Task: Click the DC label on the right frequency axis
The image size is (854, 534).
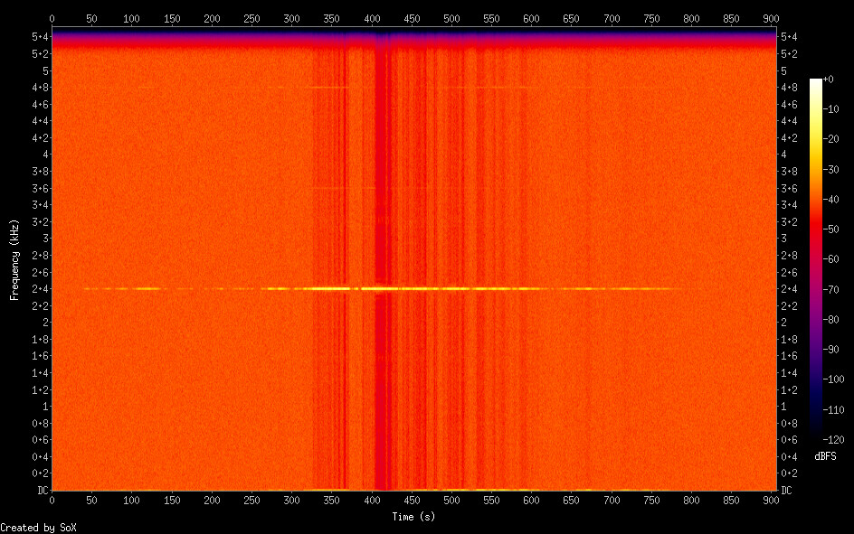Action: point(787,491)
